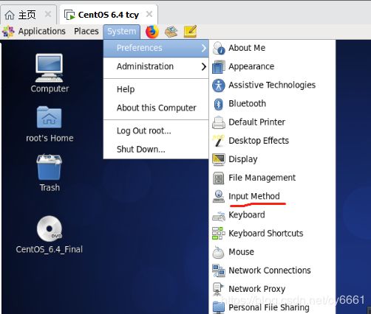Open Computer desktop icon

(x=50, y=68)
